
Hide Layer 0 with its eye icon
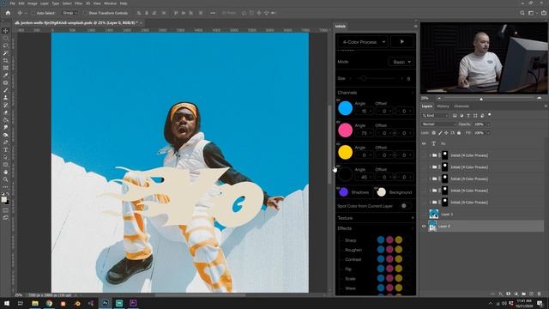pos(424,227)
